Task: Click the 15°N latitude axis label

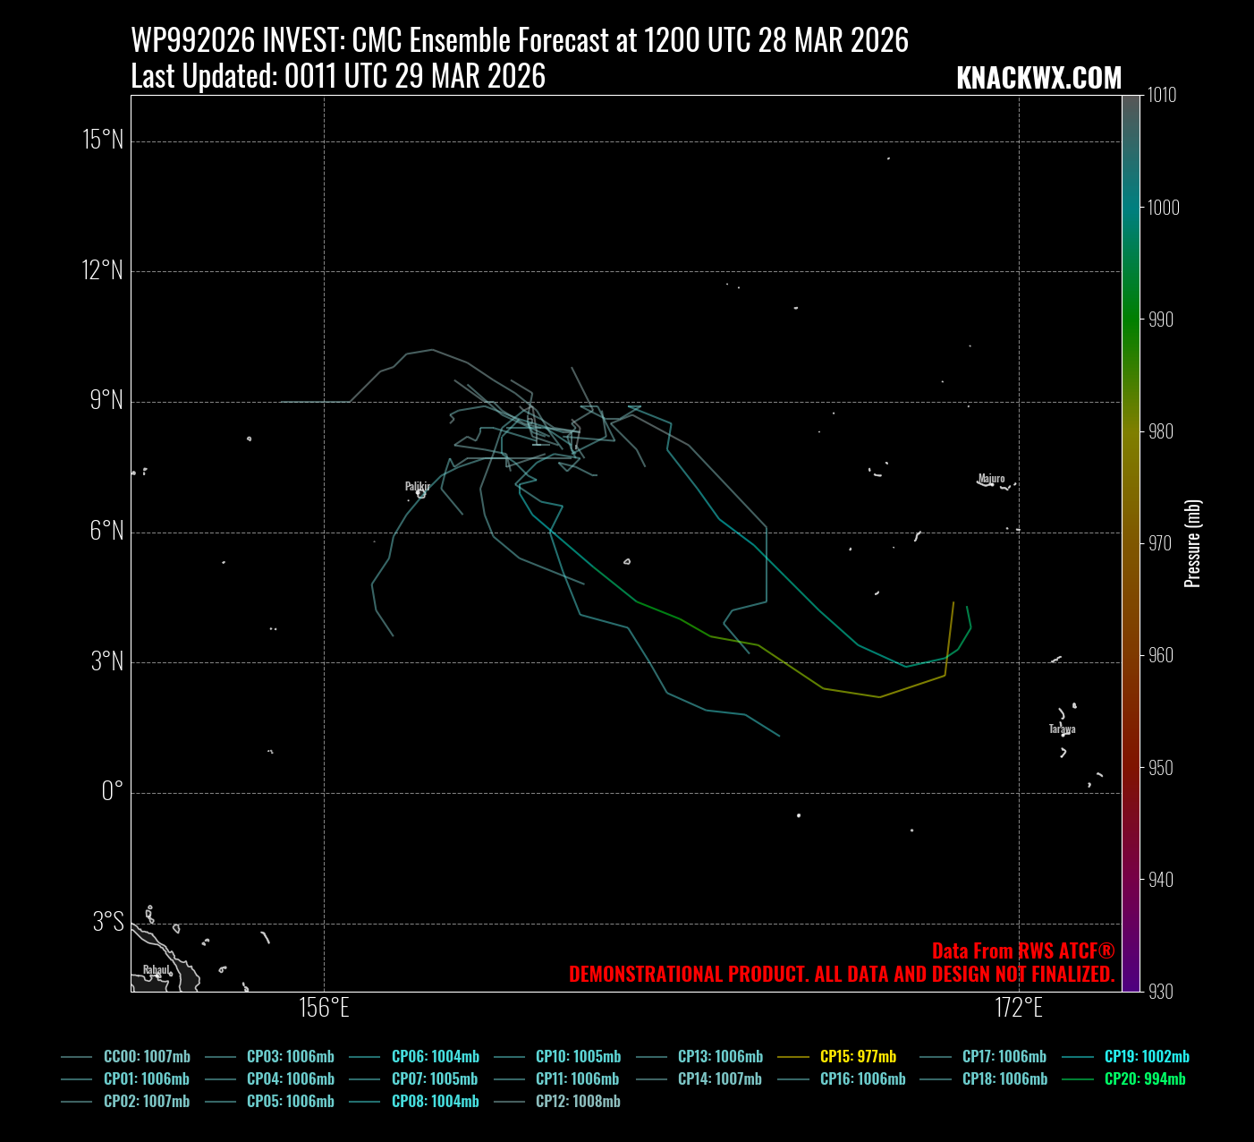Action: [x=103, y=140]
